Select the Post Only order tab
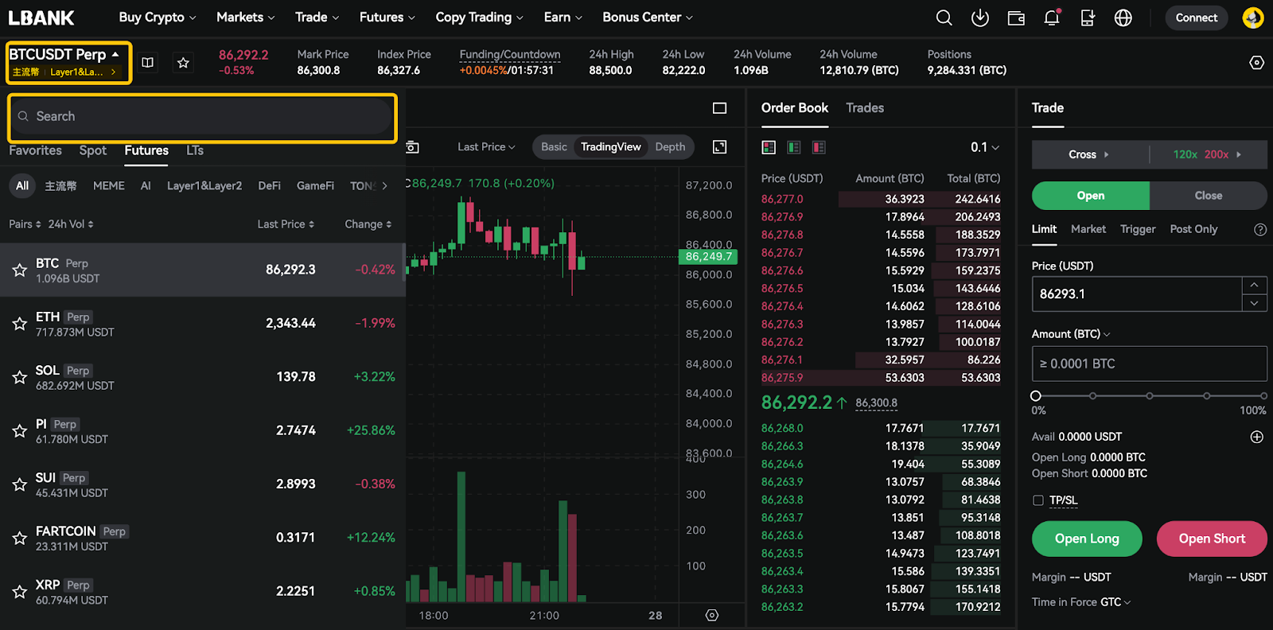This screenshot has width=1273, height=630. tap(1193, 229)
